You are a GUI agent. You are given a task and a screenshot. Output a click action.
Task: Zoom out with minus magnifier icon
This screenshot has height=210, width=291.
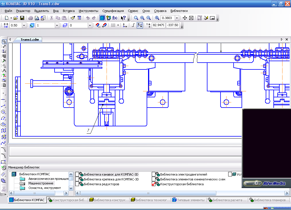coord(149,18)
